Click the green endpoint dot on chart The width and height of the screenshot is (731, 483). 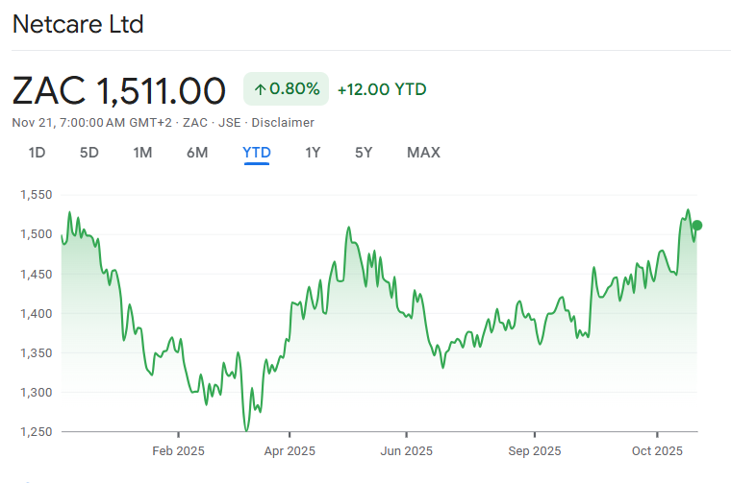click(x=697, y=226)
